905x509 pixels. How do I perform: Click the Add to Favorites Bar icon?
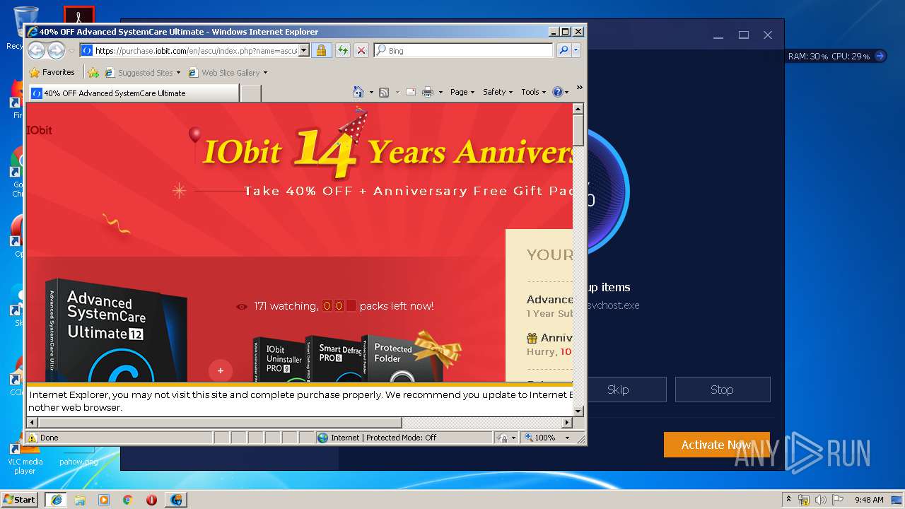point(93,72)
